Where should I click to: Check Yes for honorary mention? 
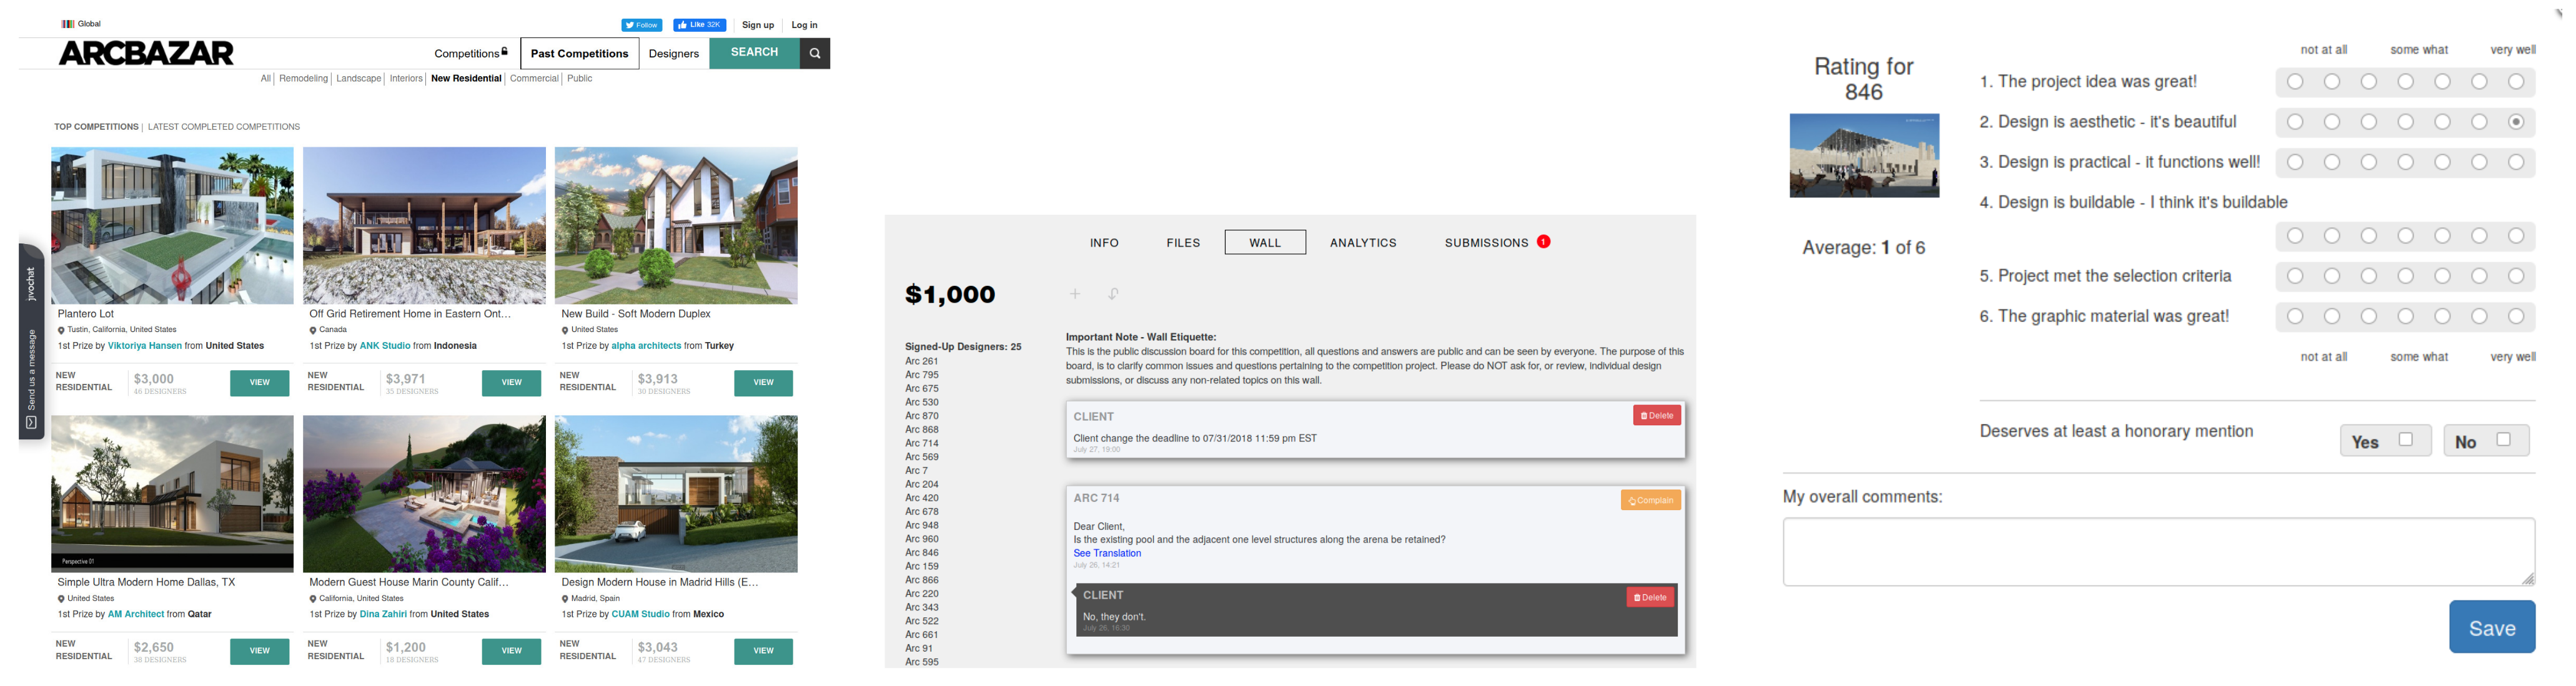(2405, 440)
